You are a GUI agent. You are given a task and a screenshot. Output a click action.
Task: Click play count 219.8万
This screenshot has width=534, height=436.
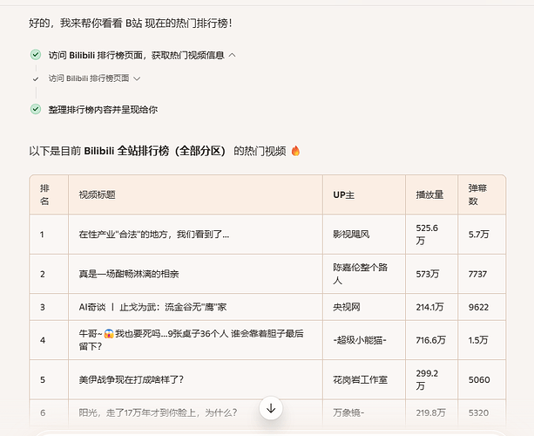430,412
